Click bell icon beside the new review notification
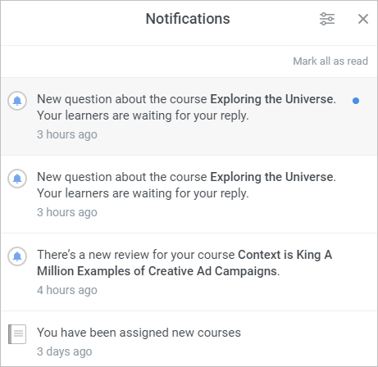The height and width of the screenshot is (367, 378). (x=17, y=256)
